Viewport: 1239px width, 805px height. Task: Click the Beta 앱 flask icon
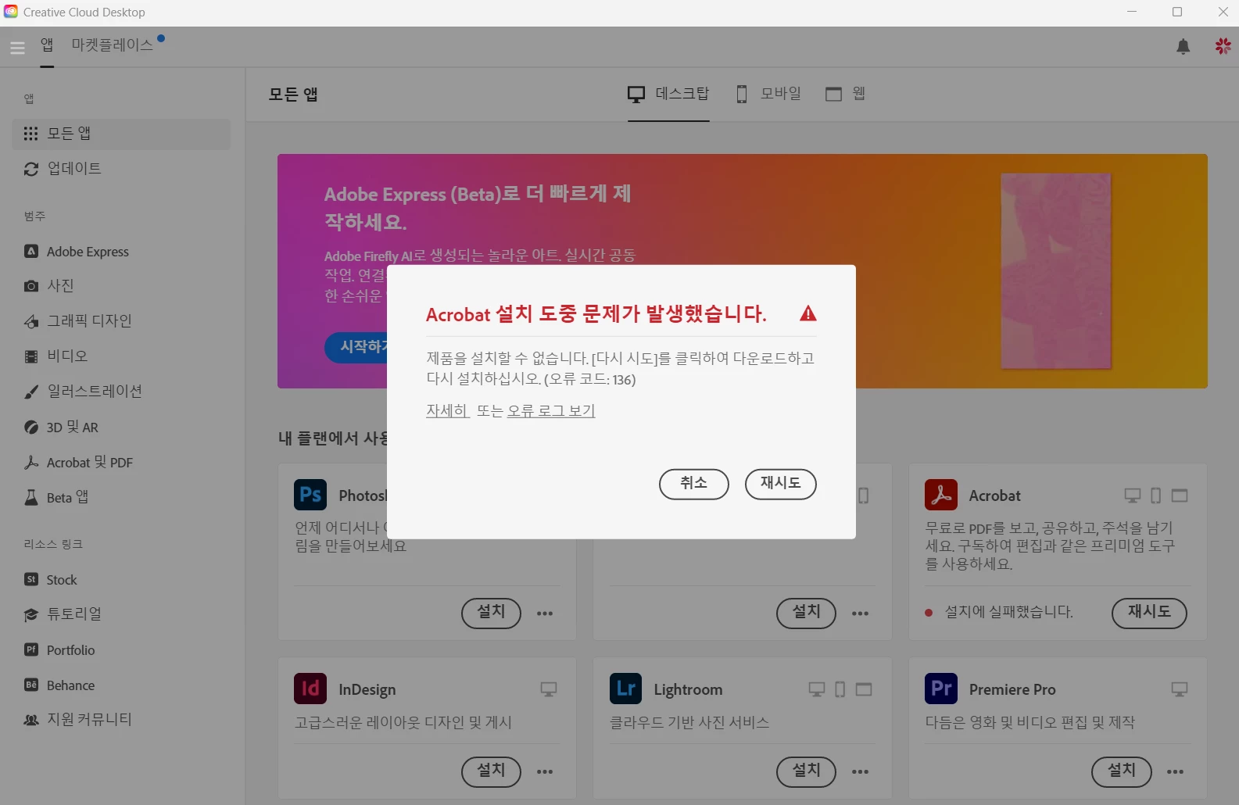point(31,497)
